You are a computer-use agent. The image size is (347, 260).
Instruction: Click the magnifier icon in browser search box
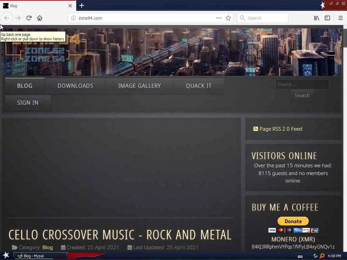(x=243, y=18)
